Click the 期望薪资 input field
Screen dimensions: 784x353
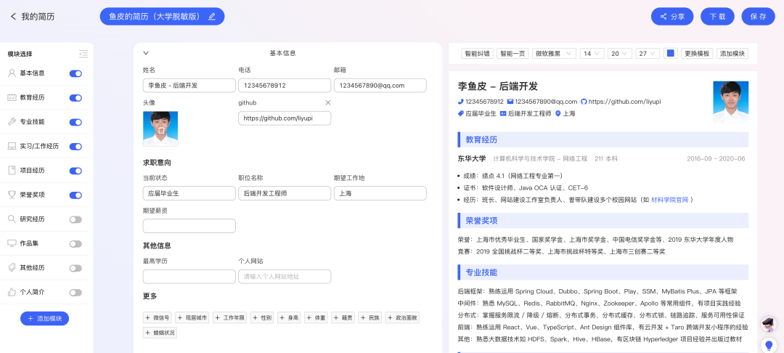pyautogui.click(x=189, y=226)
